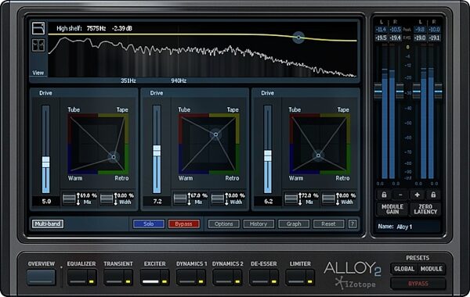Click the high shelf EQ node on the yellow curve
The image size is (470, 297).
click(x=298, y=38)
